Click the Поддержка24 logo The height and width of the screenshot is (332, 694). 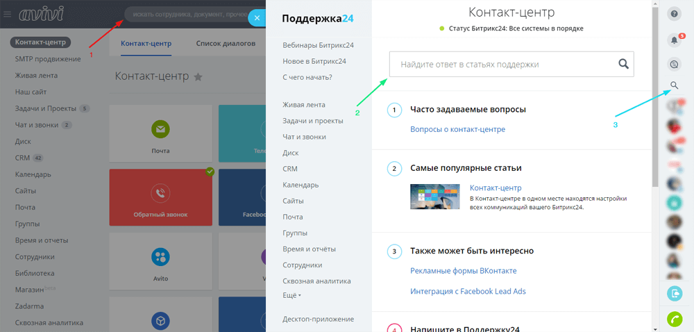tap(317, 18)
